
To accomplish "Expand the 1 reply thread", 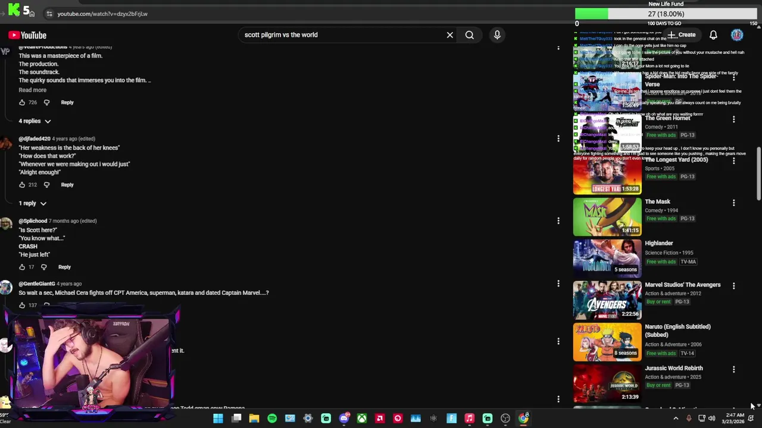I will click(x=32, y=203).
